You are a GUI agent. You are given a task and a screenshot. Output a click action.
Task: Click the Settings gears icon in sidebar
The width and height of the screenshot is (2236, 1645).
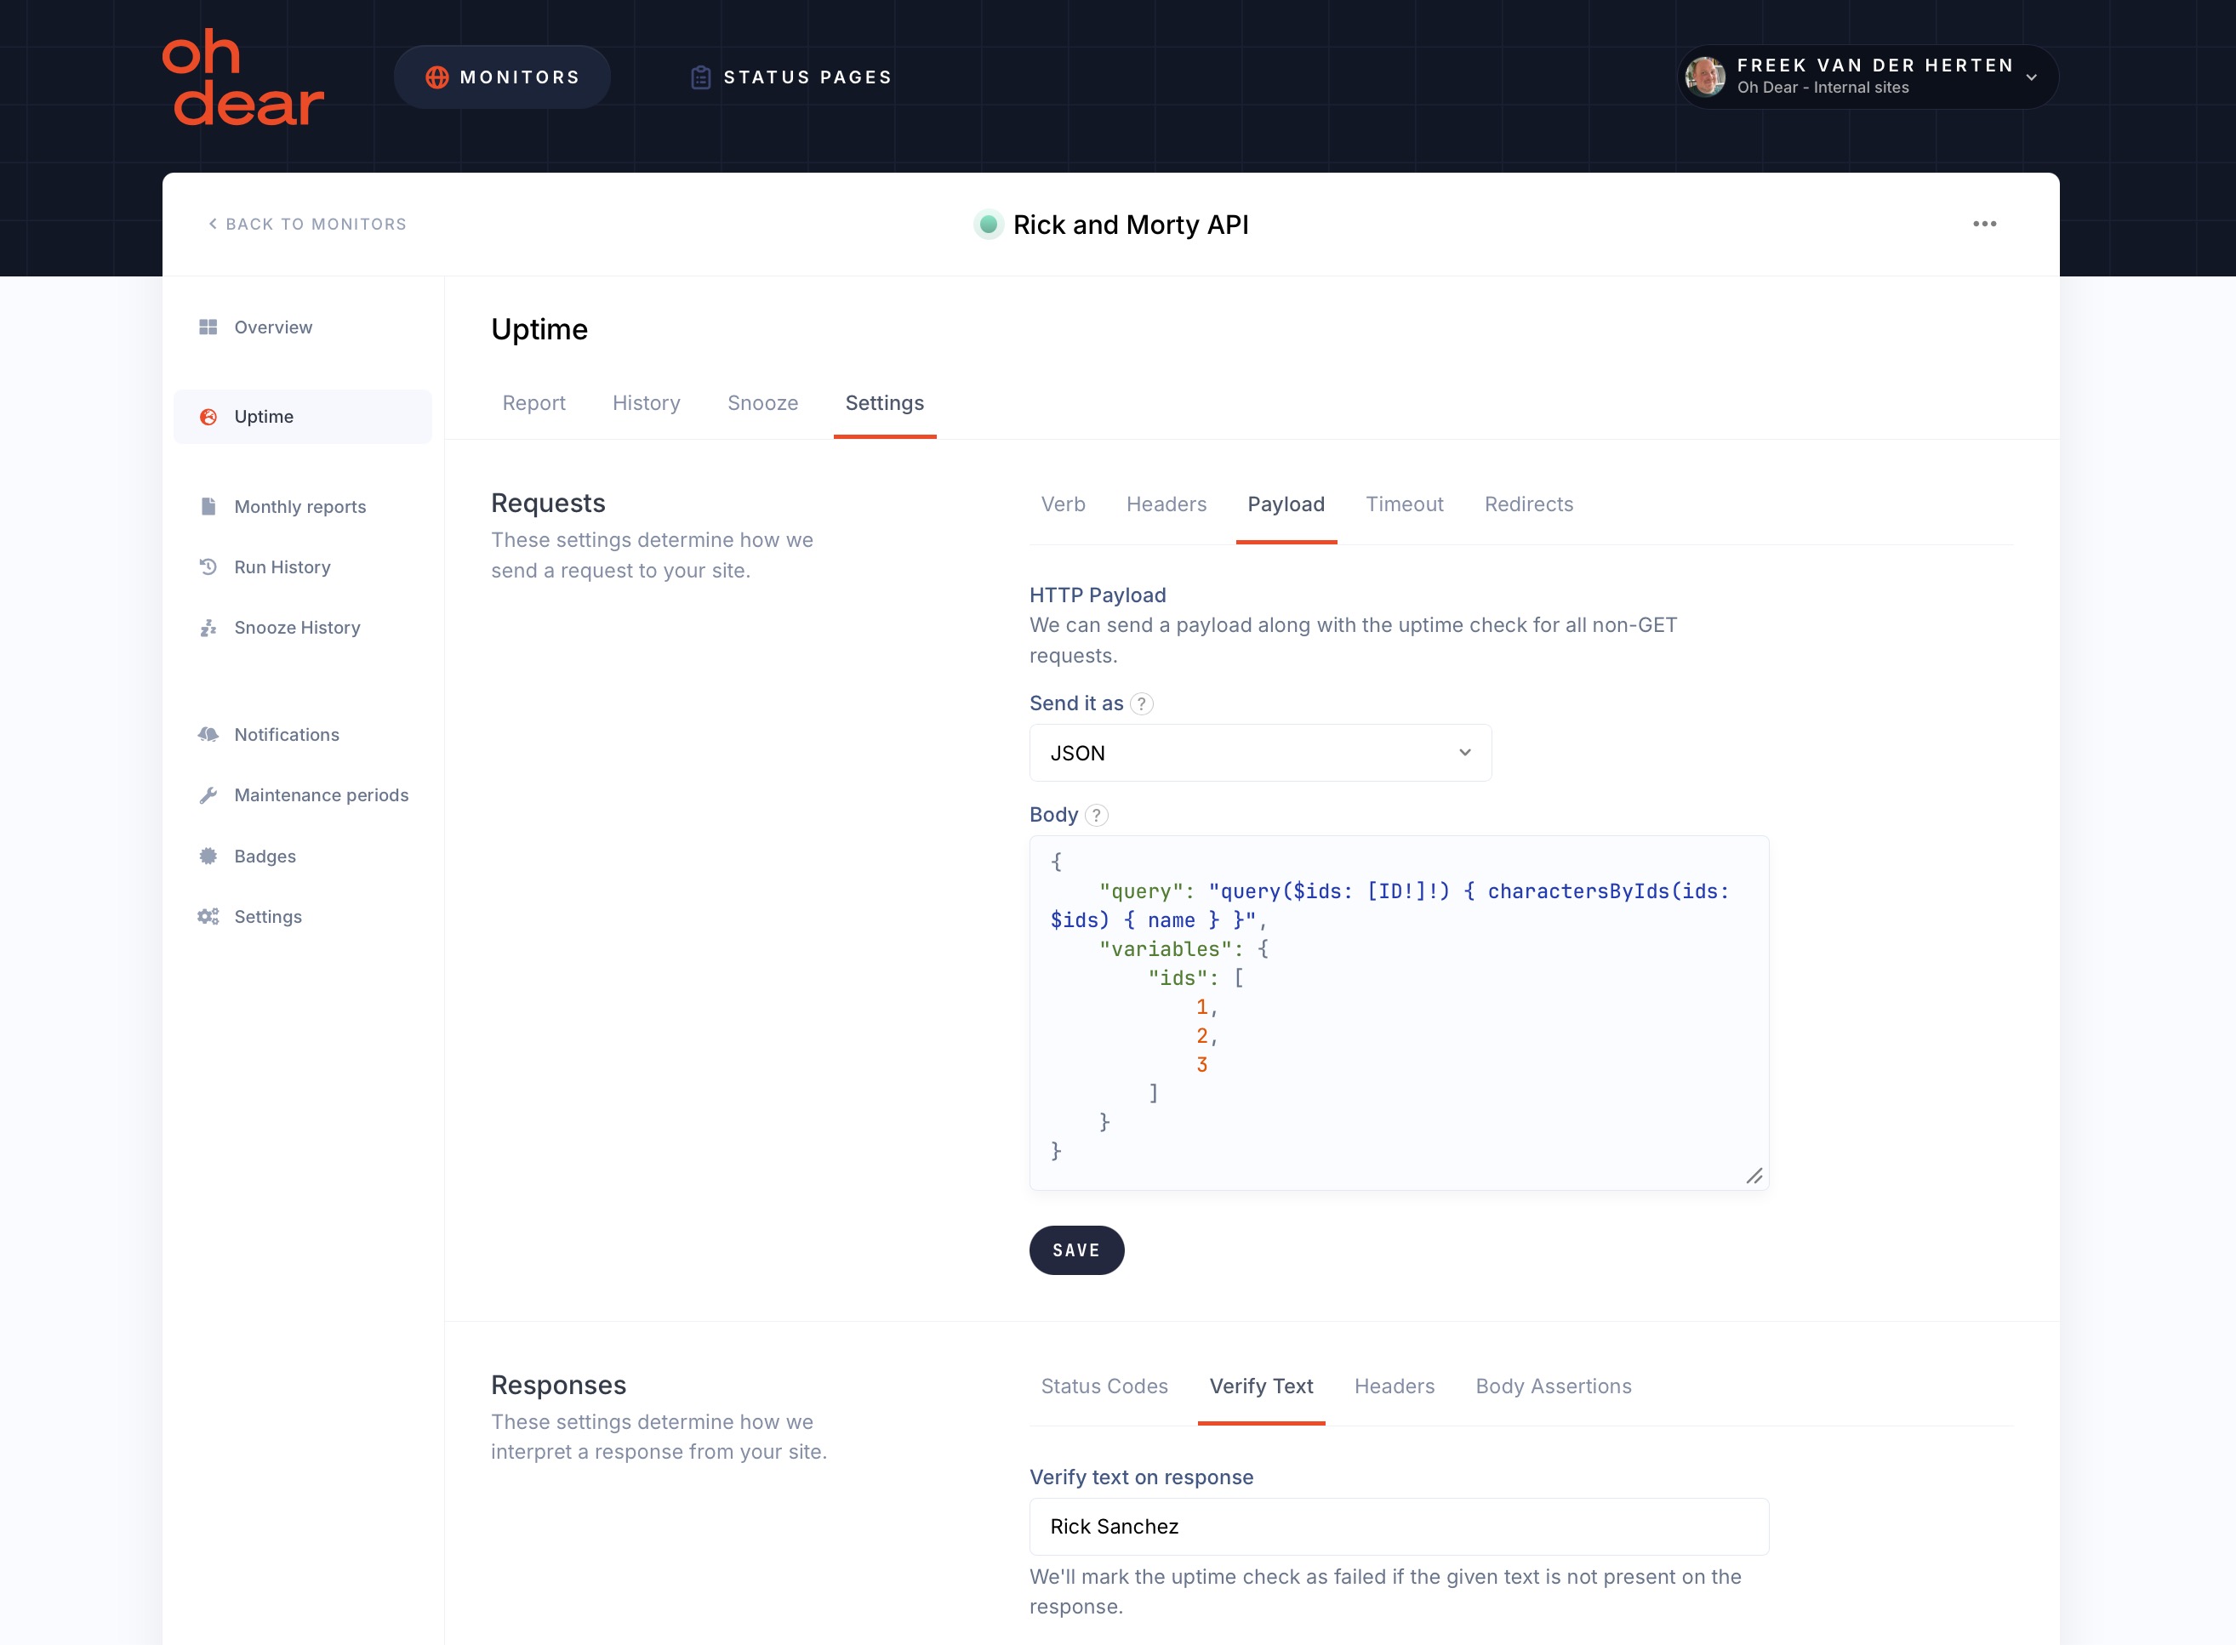208,917
